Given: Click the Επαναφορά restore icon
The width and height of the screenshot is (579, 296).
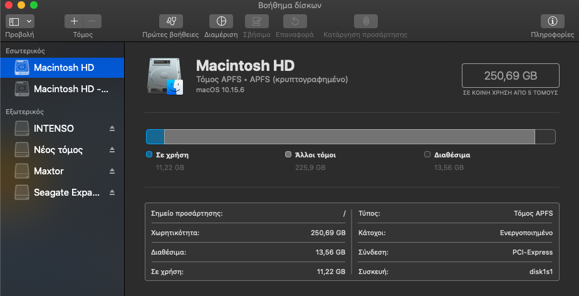Looking at the screenshot, I should (x=295, y=21).
